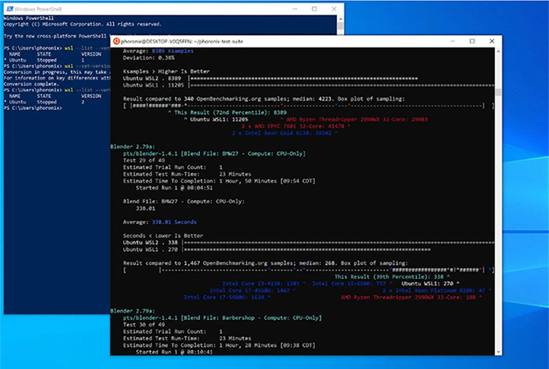The height and width of the screenshot is (369, 549).
Task: Click 'Copyright (C) Microsoft Corporation' line in PowerShell
Action: (83, 24)
